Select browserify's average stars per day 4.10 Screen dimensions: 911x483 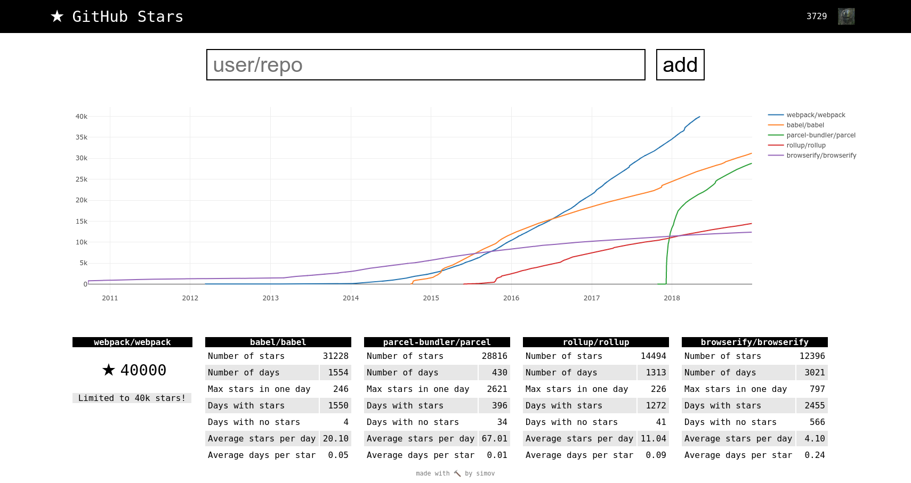pos(815,439)
